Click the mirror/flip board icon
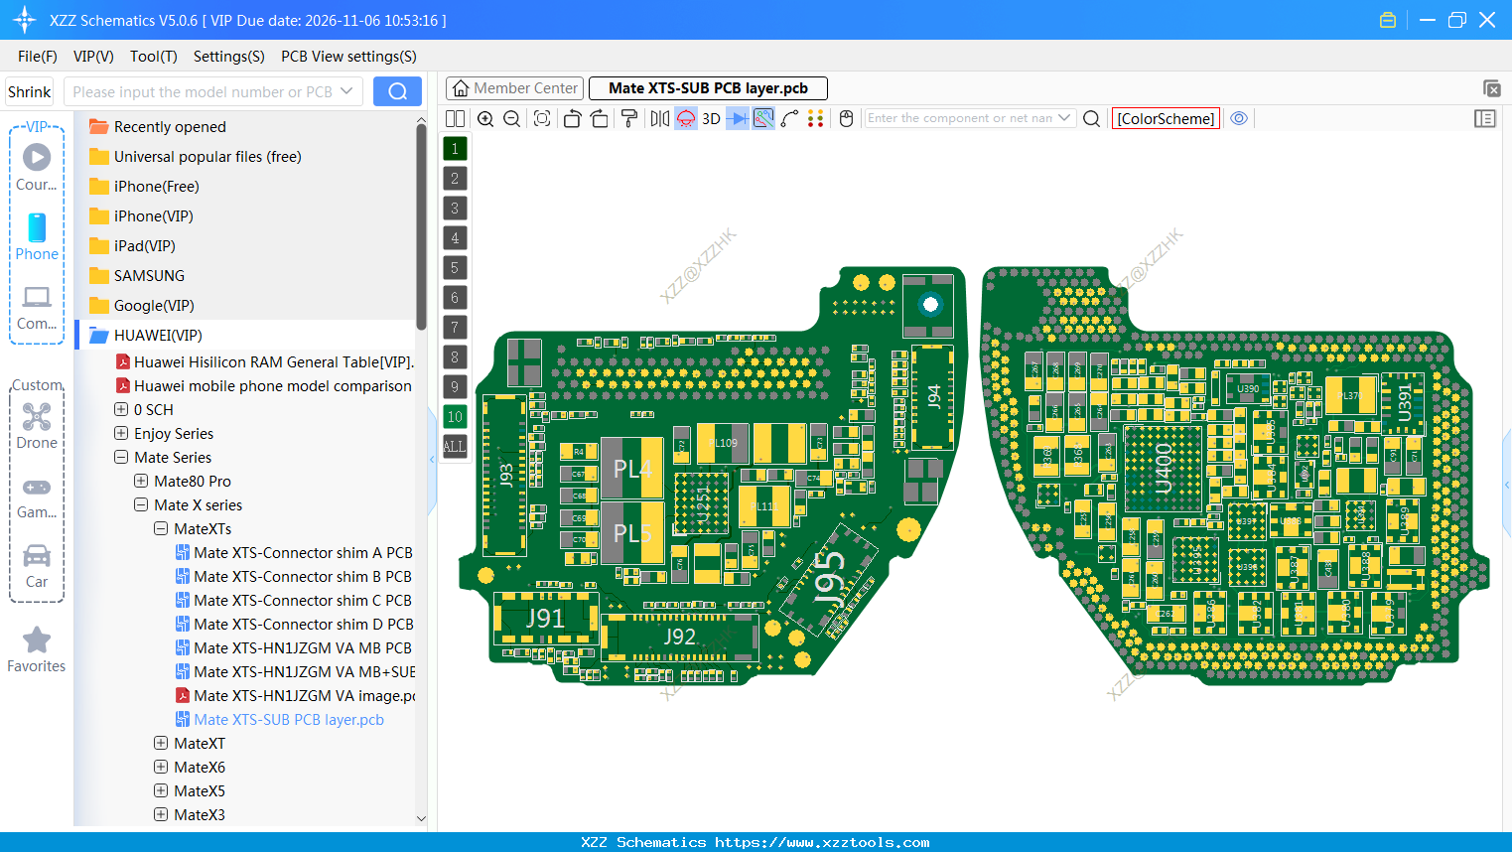 point(659,118)
